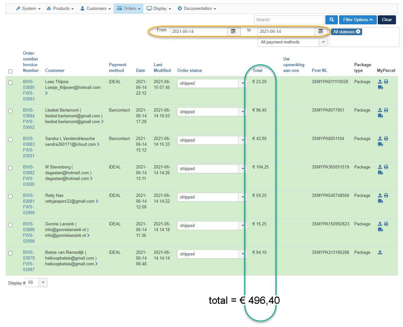Open order status dropdown for Retty Nas
This screenshot has width=403, height=327.
(212, 197)
